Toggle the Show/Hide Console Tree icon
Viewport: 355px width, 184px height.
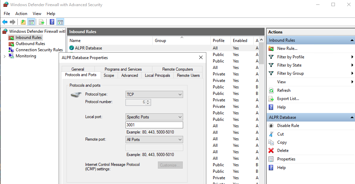click(x=31, y=22)
